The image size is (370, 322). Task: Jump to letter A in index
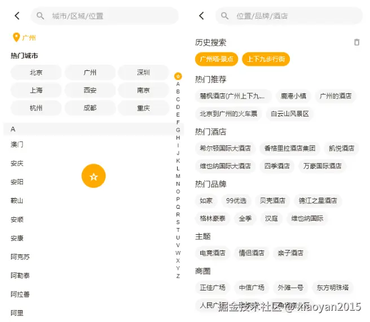[x=178, y=84]
